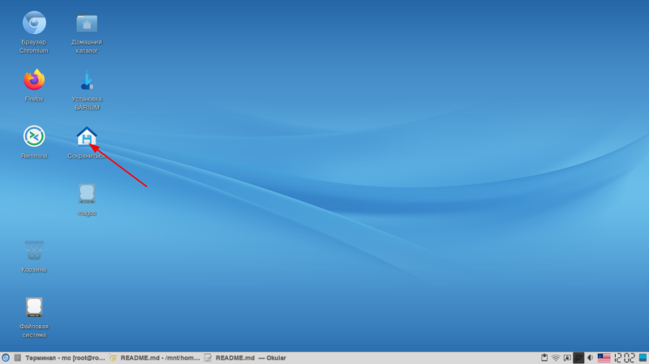Switch keyboard layout via US flag
The width and height of the screenshot is (649, 364).
tap(604, 358)
